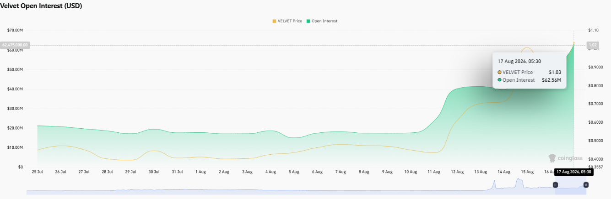
Task: Click the $0.4000 right axis value
Action: point(595,159)
